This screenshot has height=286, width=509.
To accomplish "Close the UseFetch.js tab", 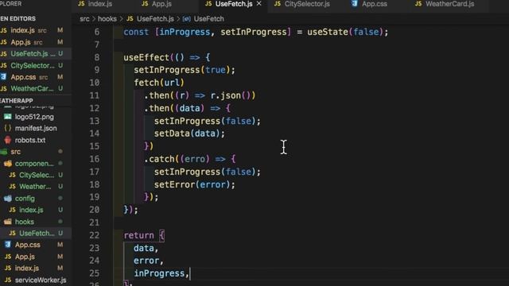I will 258,3.
